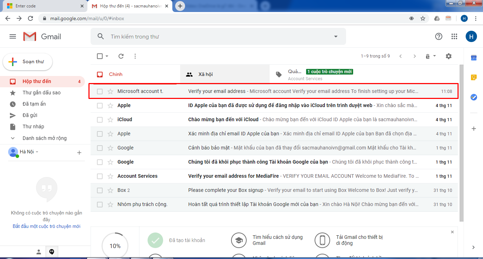This screenshot has height=259, width=483.
Task: Open new browser tab
Action: [180, 6]
